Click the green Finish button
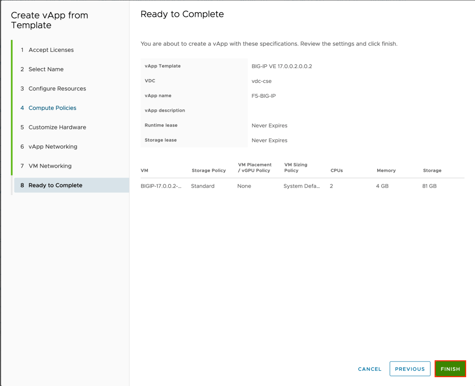The image size is (475, 386). point(450,369)
